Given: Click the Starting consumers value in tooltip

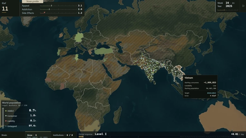Looking at the screenshot, I should click(x=210, y=82).
